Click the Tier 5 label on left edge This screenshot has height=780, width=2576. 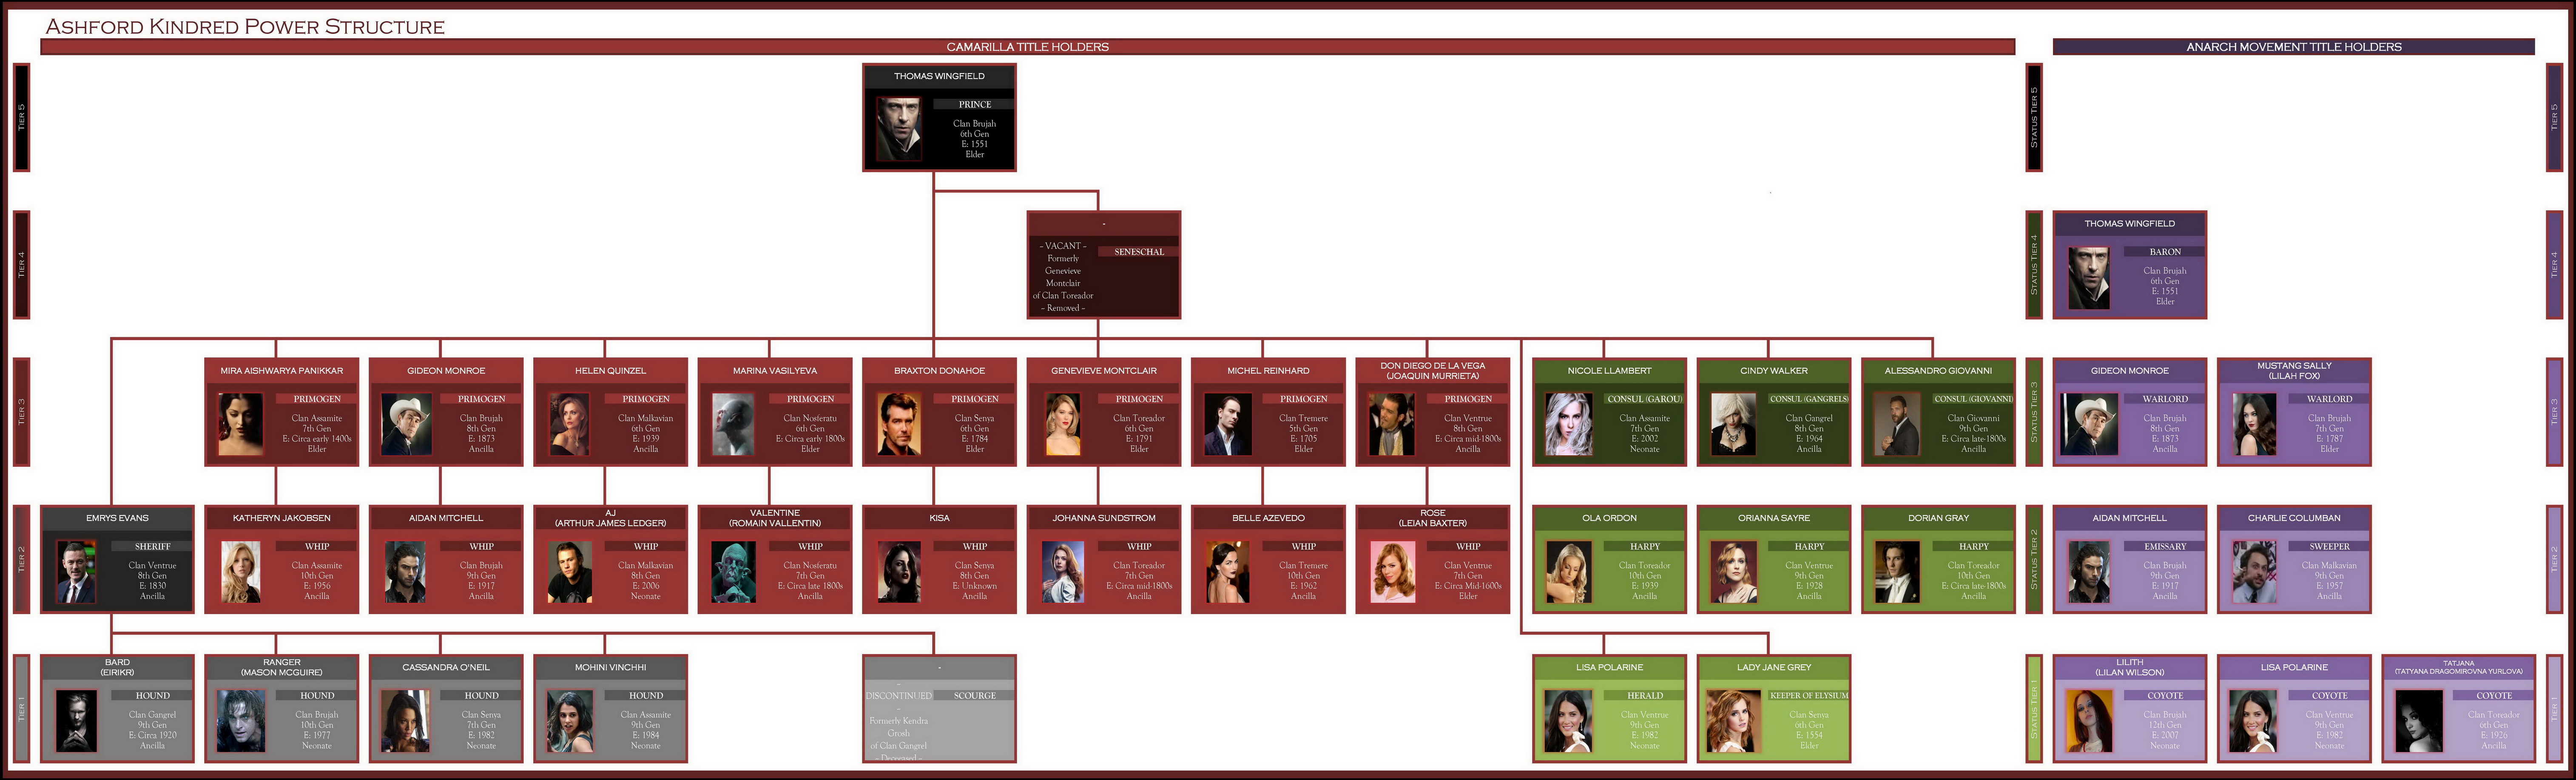(x=21, y=117)
